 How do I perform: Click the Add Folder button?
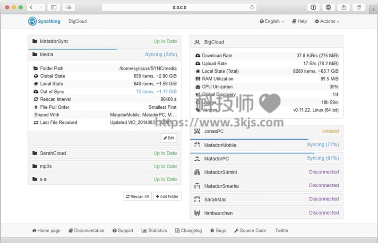[x=167, y=196]
